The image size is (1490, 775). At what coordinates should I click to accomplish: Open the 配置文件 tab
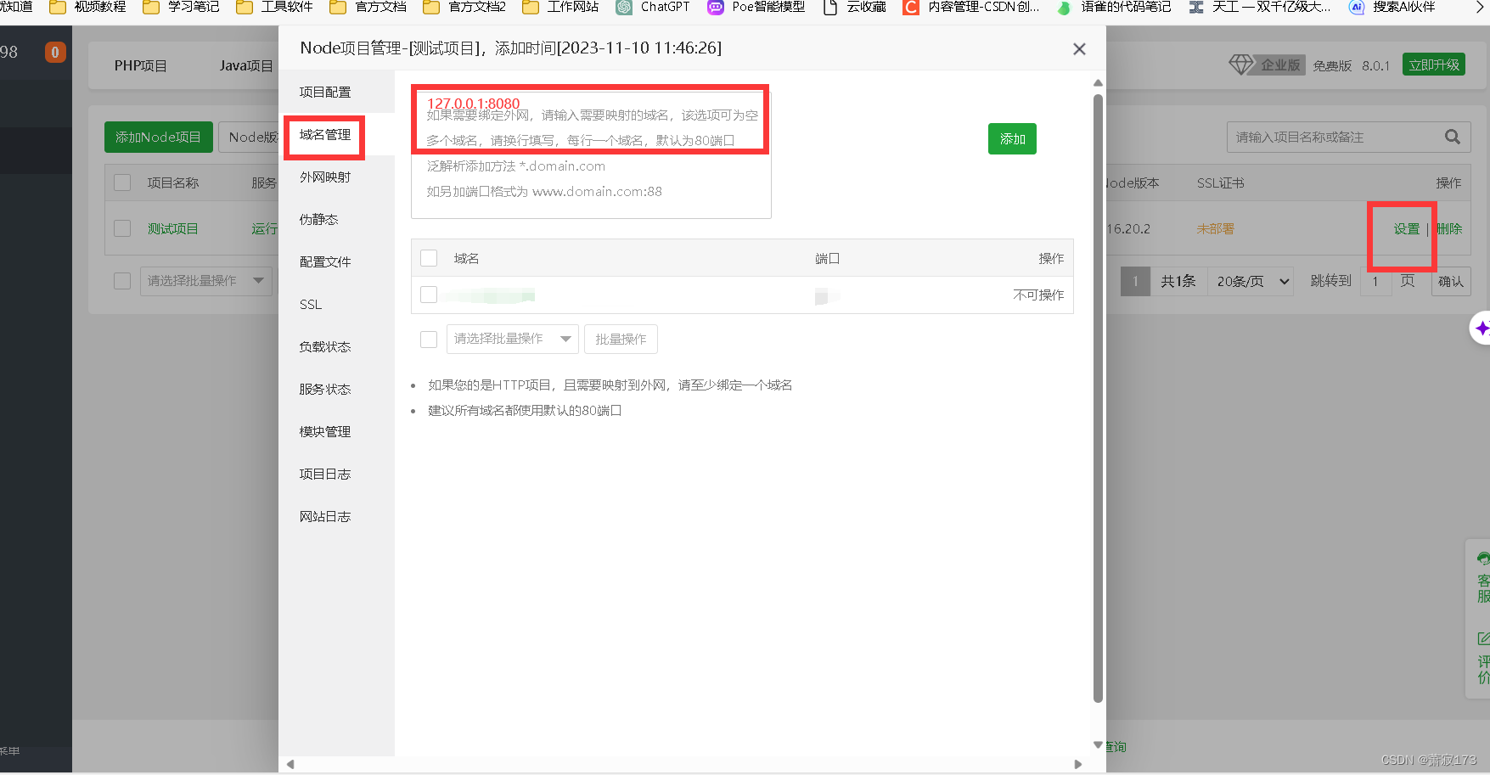click(x=336, y=261)
